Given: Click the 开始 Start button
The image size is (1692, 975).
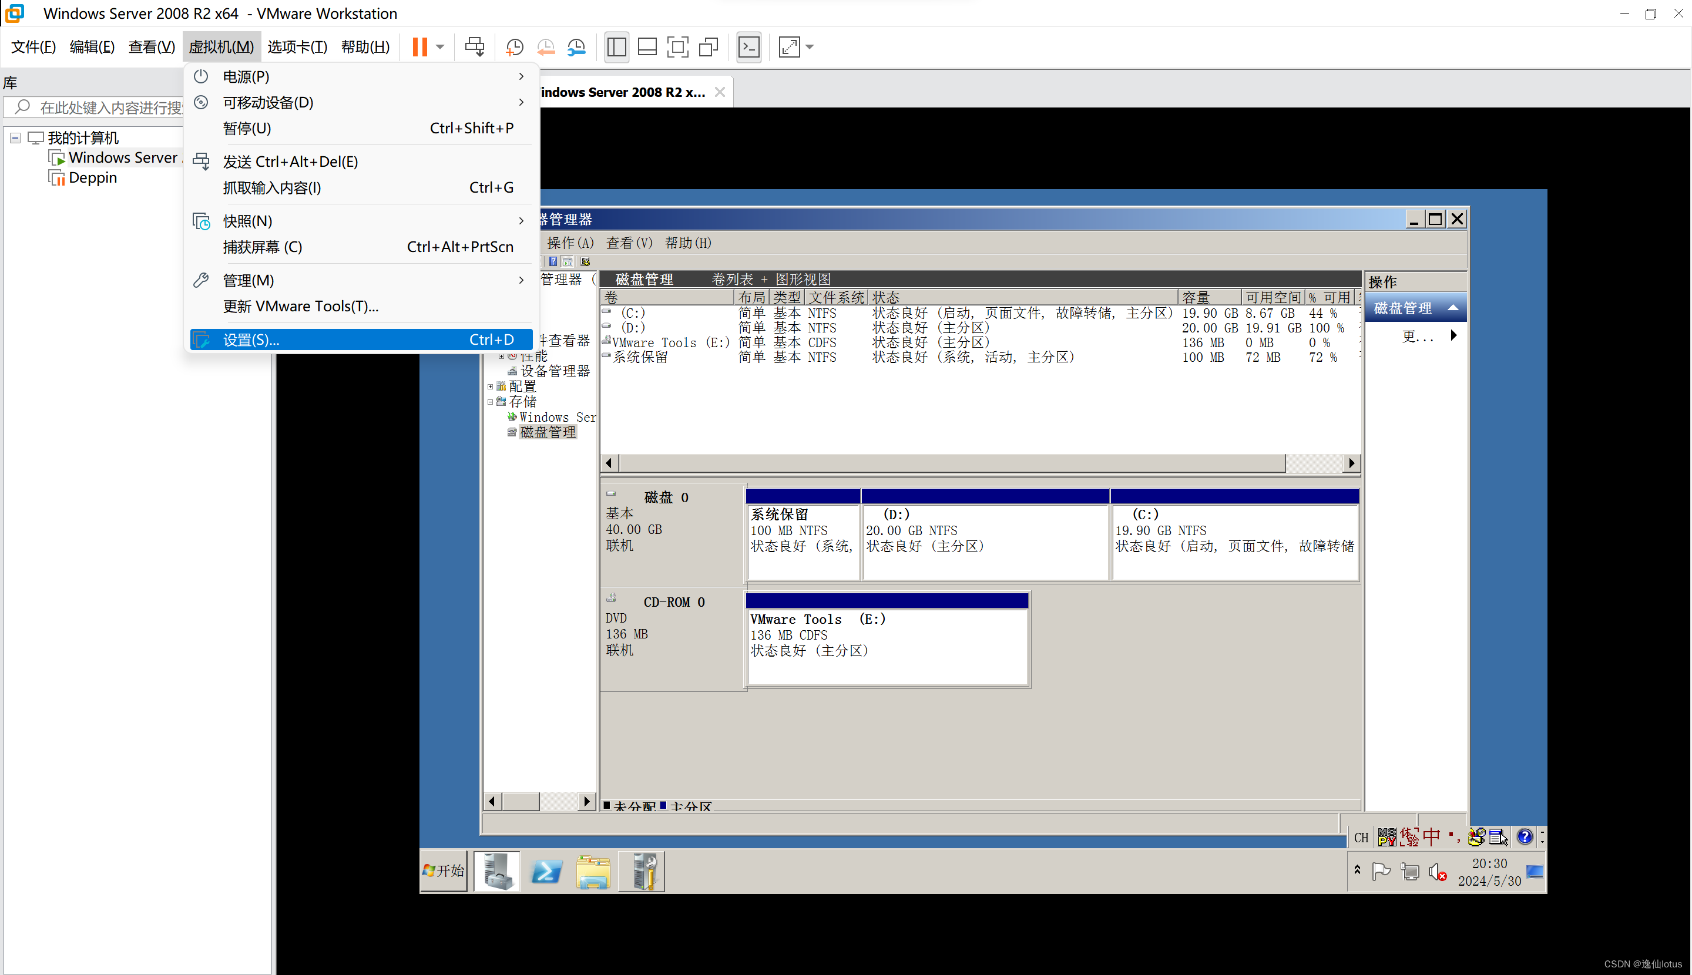Looking at the screenshot, I should click(x=444, y=870).
